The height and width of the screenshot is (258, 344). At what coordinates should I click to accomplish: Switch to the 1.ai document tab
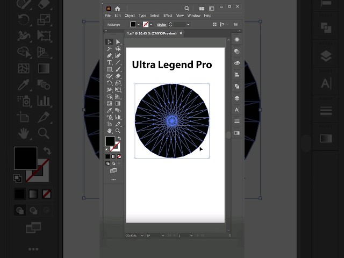pos(152,33)
